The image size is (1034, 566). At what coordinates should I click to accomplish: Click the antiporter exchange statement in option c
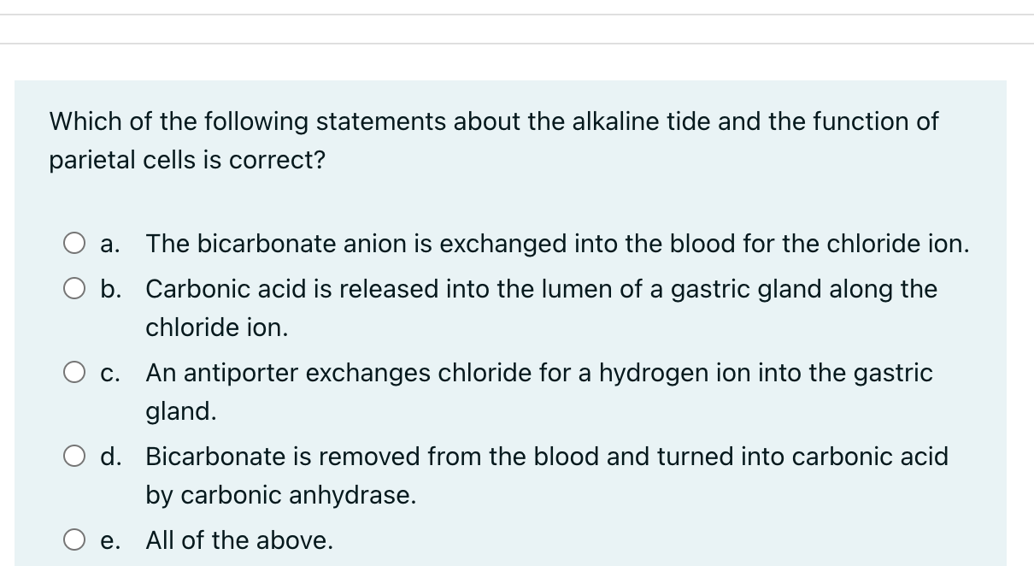pos(538,372)
